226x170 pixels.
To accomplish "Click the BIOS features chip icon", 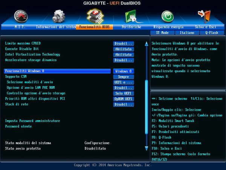I will [95, 16].
